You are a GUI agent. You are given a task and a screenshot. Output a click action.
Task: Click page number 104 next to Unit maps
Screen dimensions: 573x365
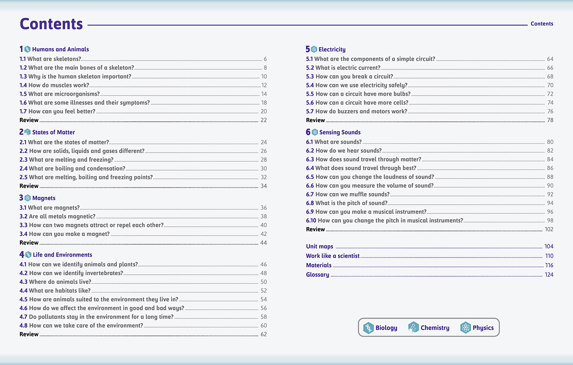[x=548, y=246]
